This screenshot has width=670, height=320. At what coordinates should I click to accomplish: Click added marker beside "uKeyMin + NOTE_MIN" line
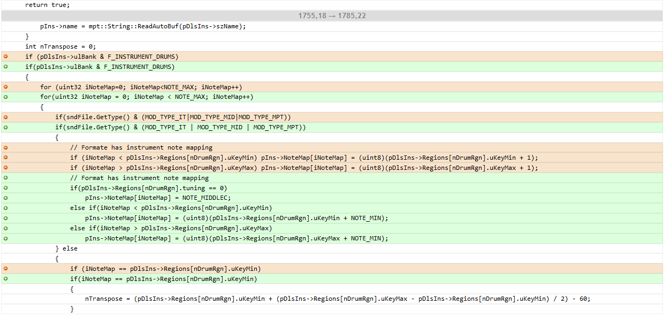pos(5,219)
